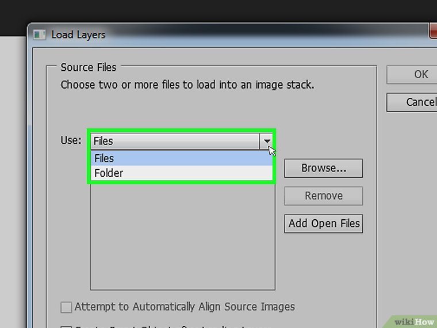Select Files from the Use dropdown list
This screenshot has height=328, width=437.
tap(181, 158)
